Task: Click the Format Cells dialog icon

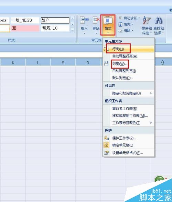Action: click(x=106, y=153)
